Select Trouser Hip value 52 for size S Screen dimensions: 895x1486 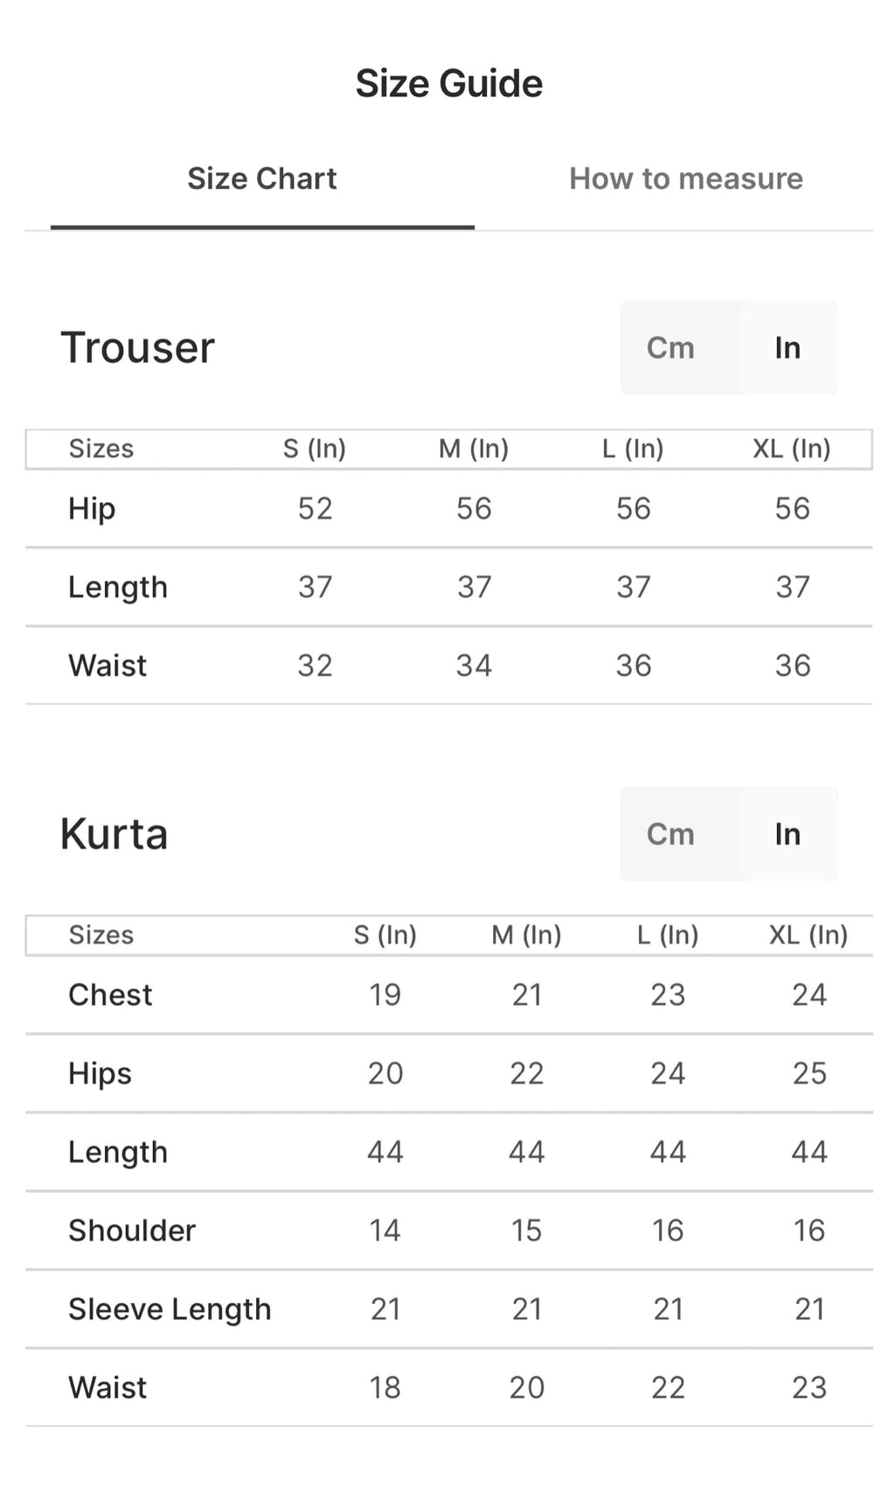[315, 509]
